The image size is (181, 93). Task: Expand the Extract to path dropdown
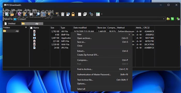pyautogui.click(x=164, y=19)
